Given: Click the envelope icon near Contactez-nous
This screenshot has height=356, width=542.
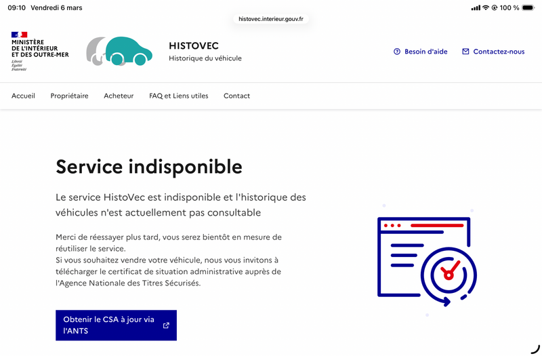Looking at the screenshot, I should [x=465, y=52].
